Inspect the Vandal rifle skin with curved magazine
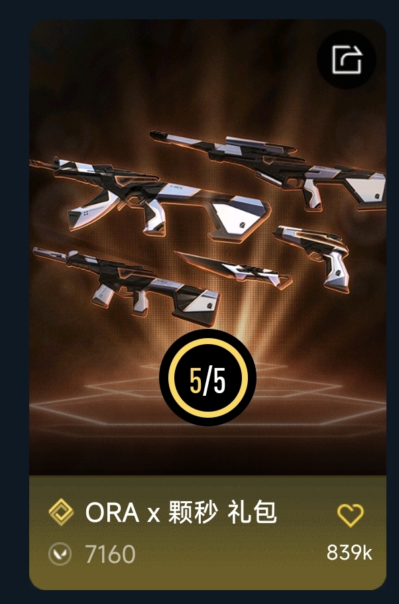The image size is (399, 604). [150, 199]
